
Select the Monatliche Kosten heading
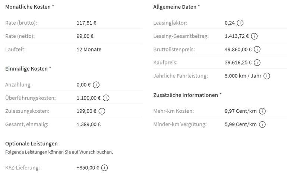tap(29, 7)
